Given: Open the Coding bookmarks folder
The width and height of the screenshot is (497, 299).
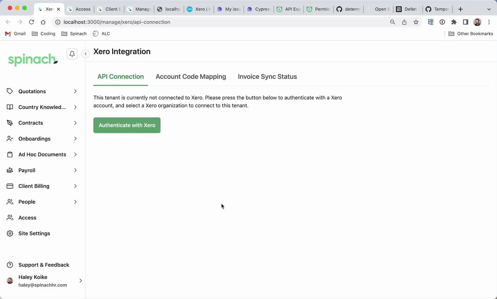Looking at the screenshot, I should point(43,34).
